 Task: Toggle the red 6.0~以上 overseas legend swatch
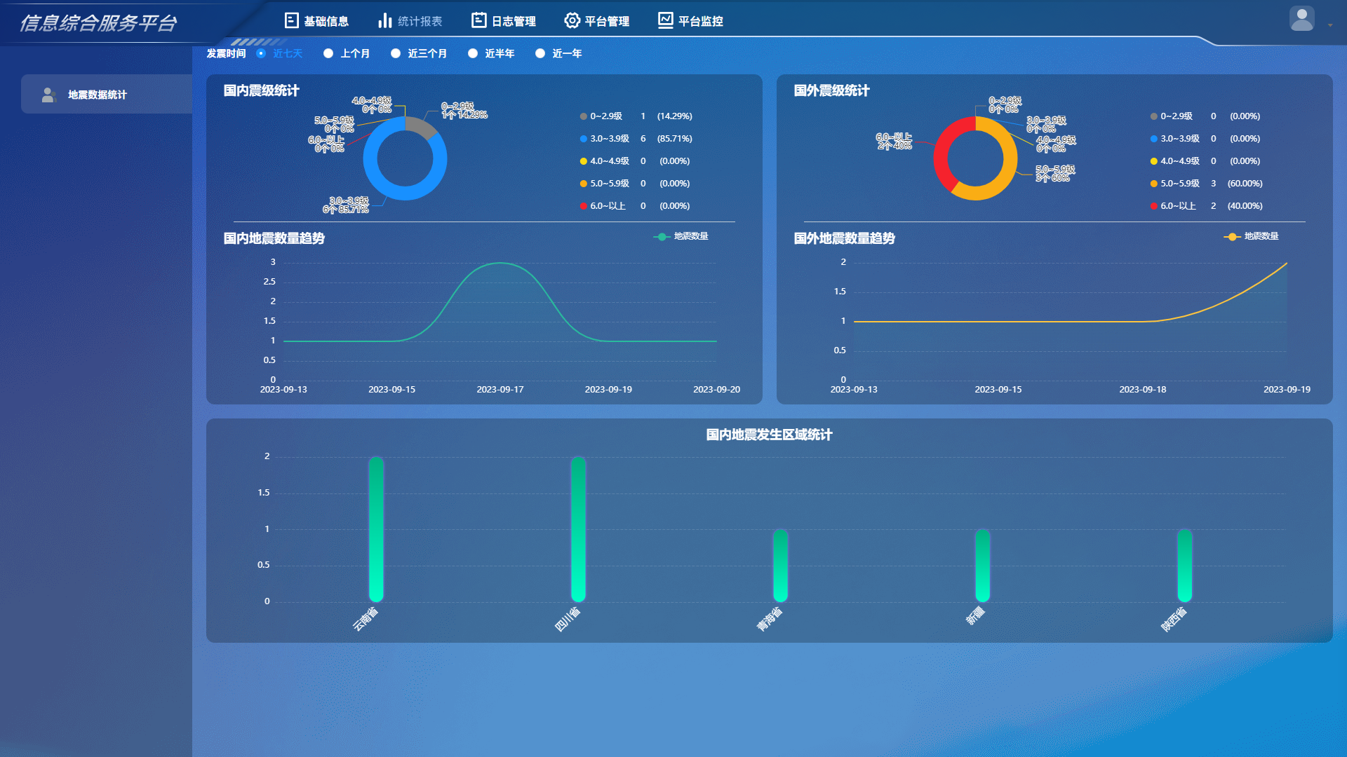(x=1154, y=206)
